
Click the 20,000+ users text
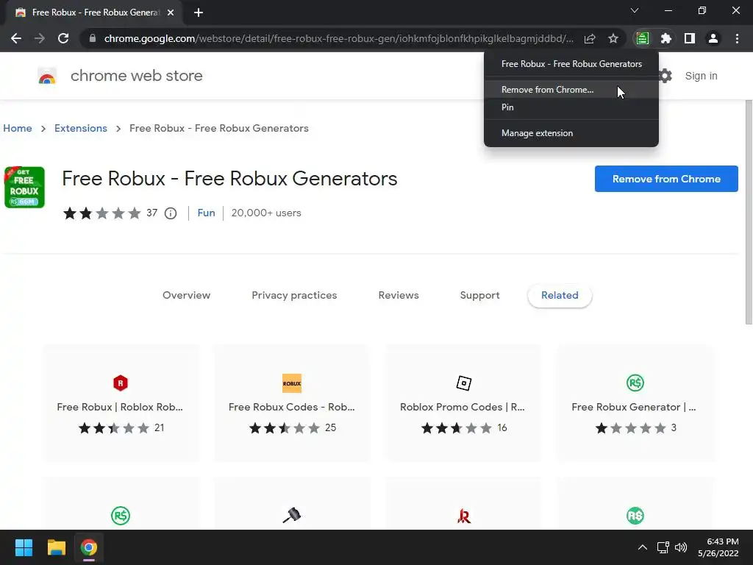pos(266,213)
